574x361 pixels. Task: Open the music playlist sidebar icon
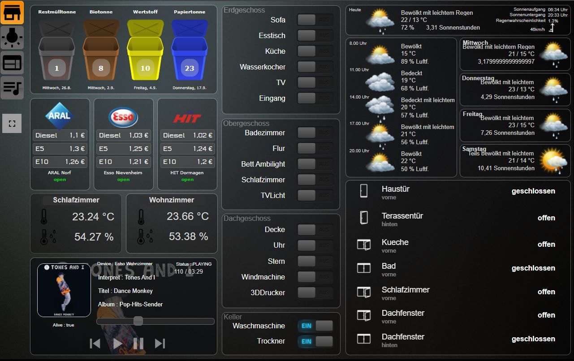coord(12,87)
